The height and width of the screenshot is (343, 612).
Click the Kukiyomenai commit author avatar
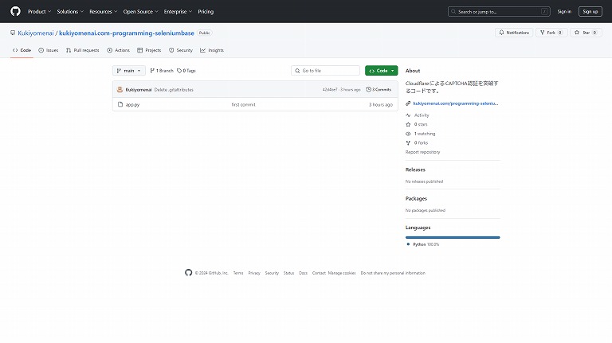click(x=120, y=90)
